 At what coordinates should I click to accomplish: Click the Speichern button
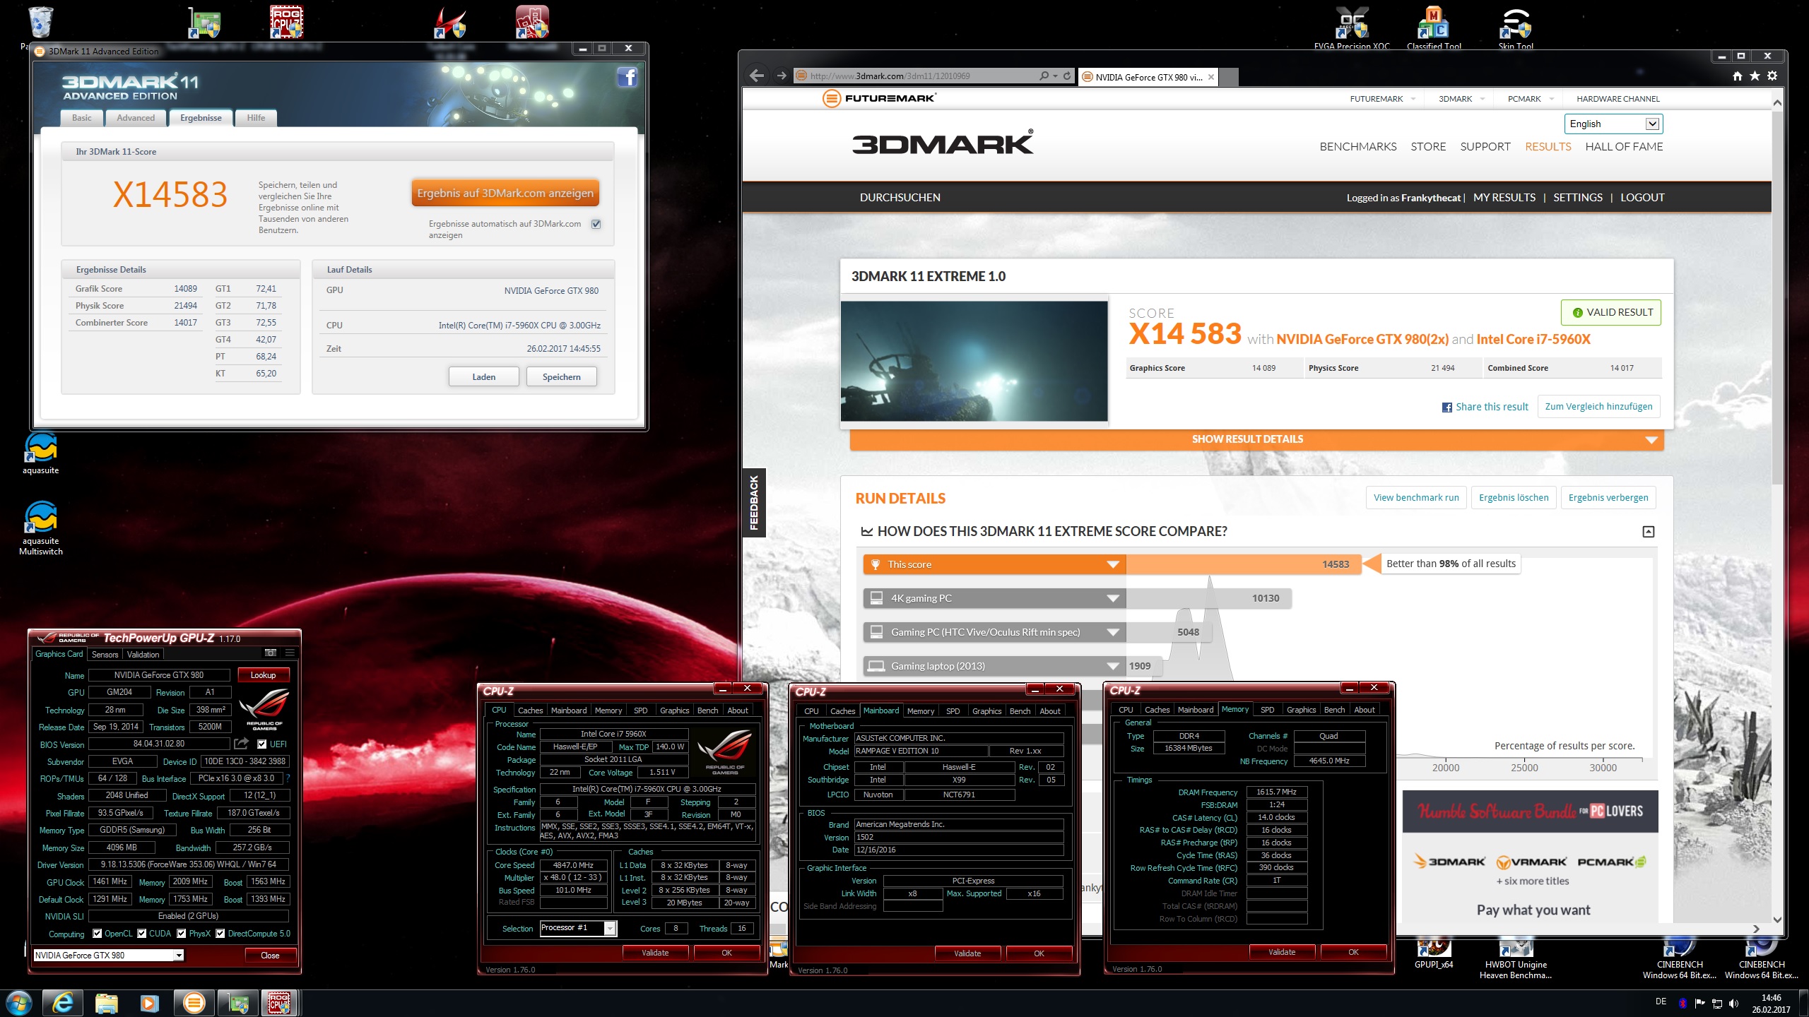tap(561, 377)
